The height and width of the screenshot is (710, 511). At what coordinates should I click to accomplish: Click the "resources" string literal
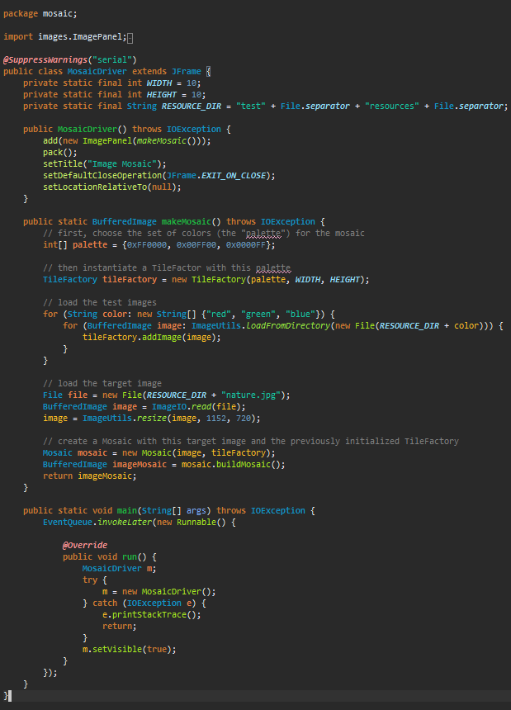[392, 106]
